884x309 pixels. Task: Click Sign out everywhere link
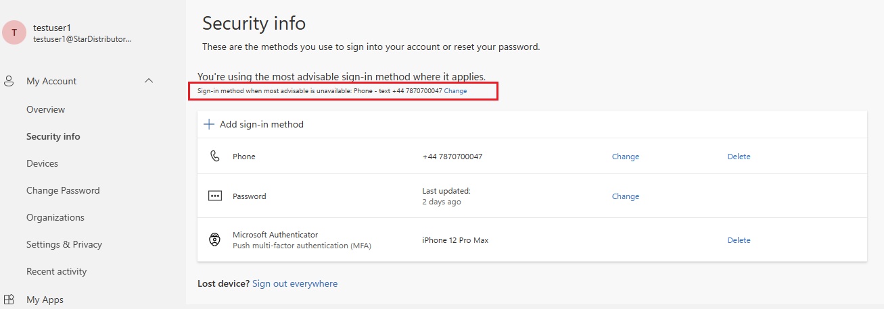pos(295,284)
